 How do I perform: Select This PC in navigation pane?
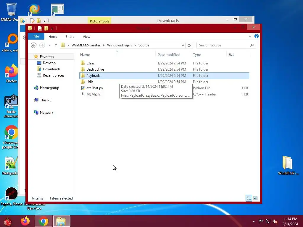pyautogui.click(x=46, y=100)
